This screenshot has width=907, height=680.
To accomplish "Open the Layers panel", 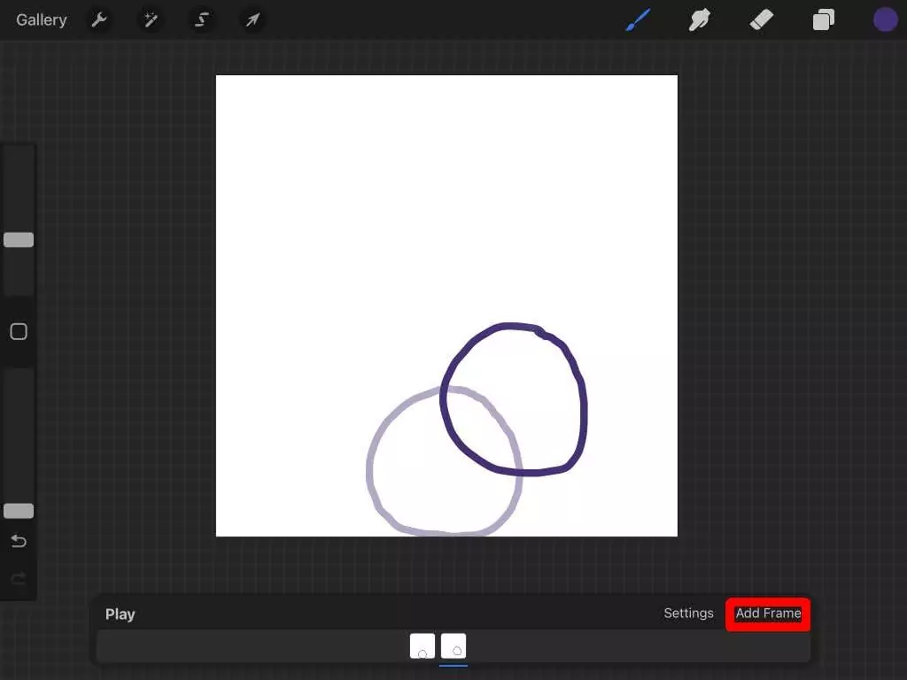I will (824, 19).
